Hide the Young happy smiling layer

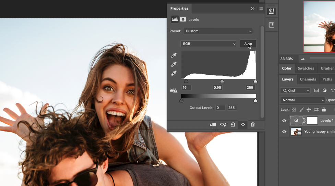coord(284,132)
